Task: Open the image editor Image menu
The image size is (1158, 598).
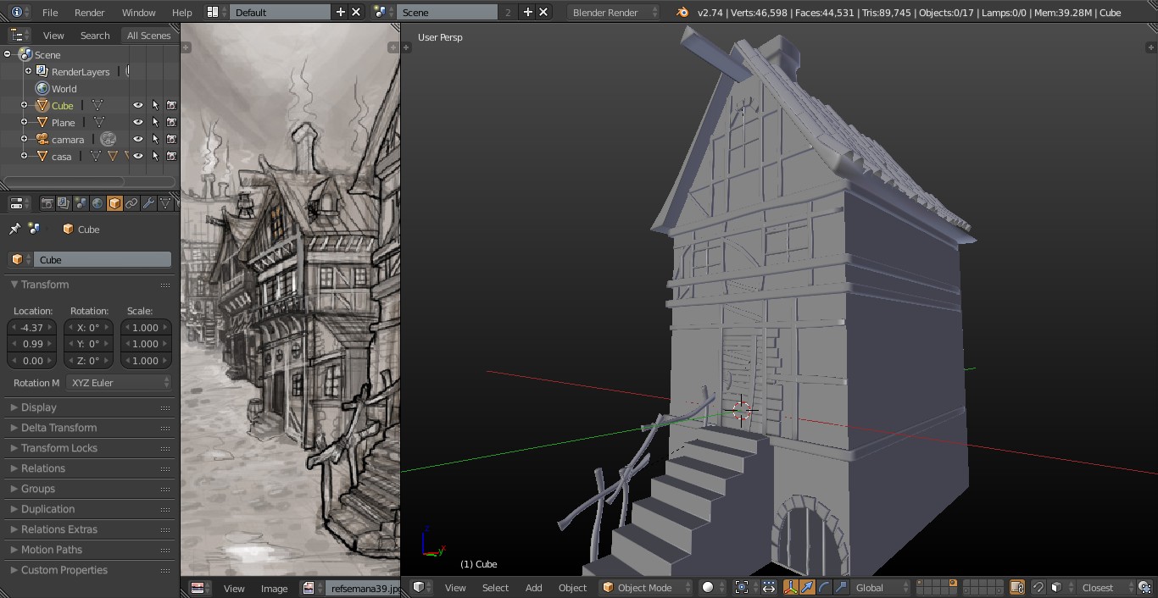Action: [x=274, y=588]
